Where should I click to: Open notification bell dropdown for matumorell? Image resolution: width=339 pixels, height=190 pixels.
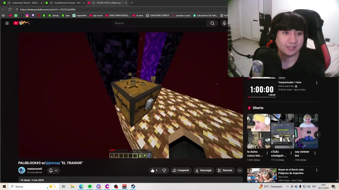point(53,170)
